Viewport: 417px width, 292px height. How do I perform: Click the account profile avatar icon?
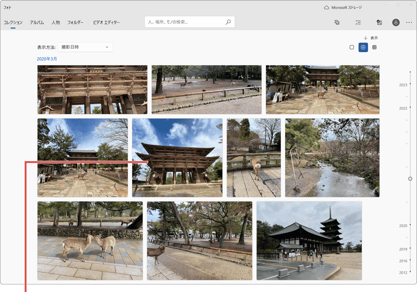click(x=395, y=22)
